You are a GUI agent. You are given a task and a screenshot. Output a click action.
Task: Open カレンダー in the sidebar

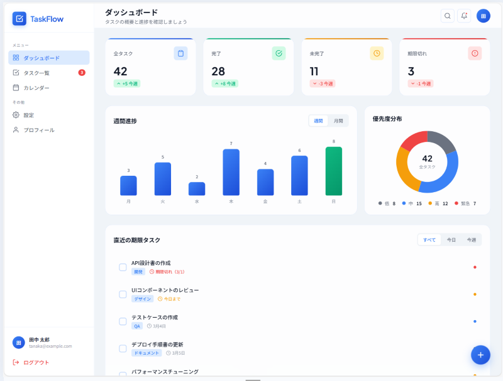[49, 87]
